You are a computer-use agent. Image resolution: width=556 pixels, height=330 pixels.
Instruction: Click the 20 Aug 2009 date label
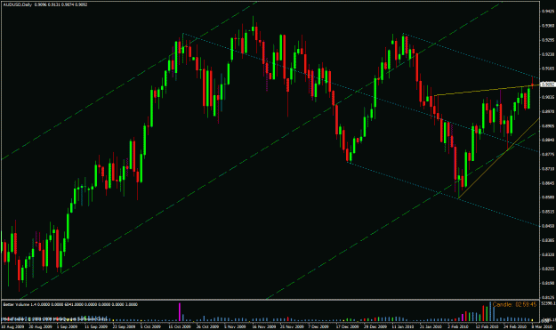[x=40, y=326]
